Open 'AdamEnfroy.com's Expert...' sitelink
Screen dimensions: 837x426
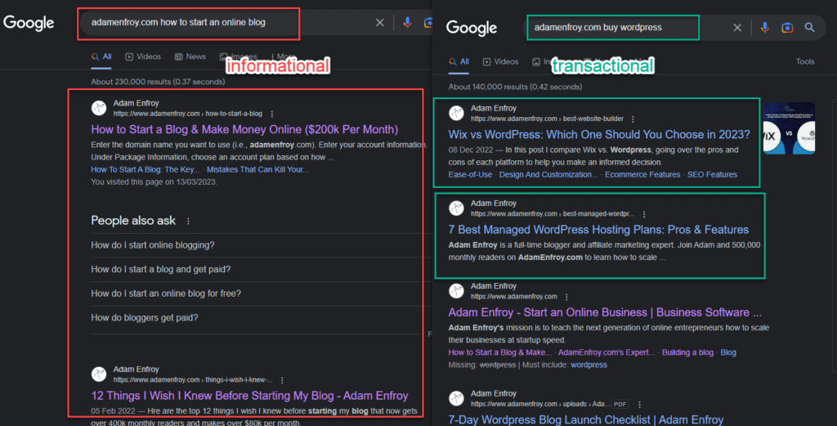pyautogui.click(x=606, y=353)
